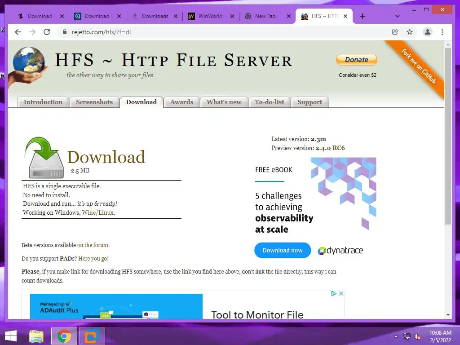460x345 pixels.
Task: Open the What's new tab
Action: [x=224, y=102]
